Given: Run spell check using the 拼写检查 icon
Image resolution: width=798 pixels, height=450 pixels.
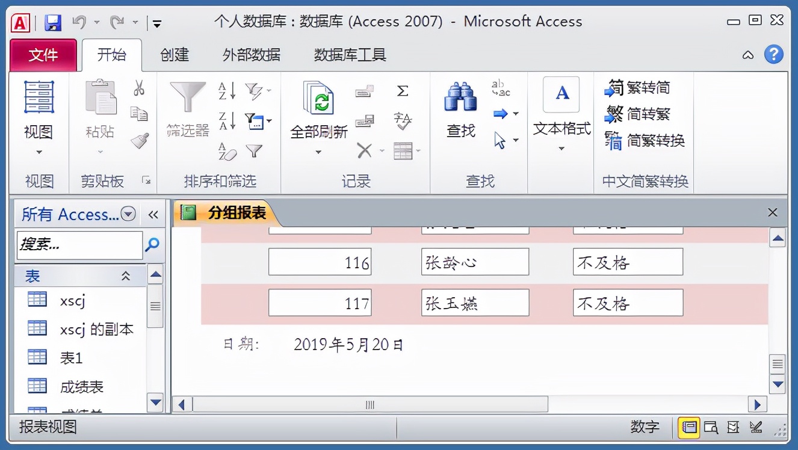Looking at the screenshot, I should tap(403, 120).
